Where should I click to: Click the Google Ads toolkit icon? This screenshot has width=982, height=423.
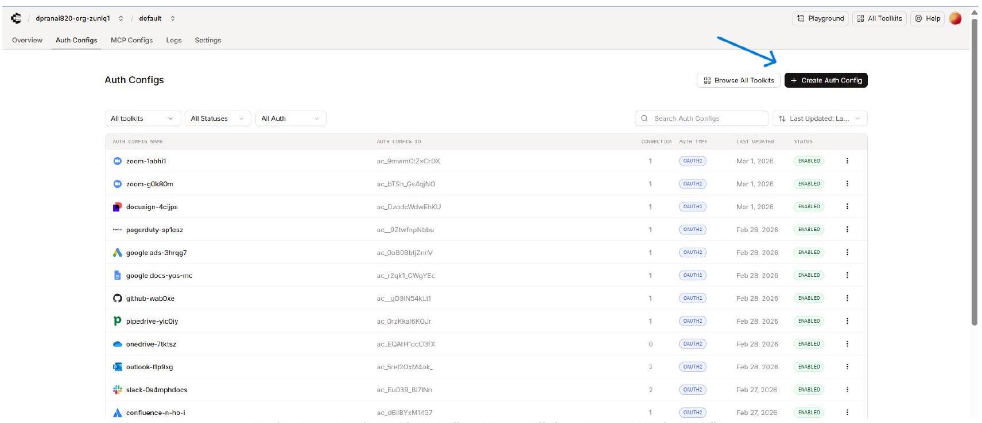(x=118, y=253)
